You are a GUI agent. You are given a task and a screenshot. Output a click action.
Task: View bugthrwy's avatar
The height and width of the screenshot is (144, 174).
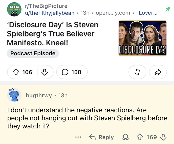point(14,95)
